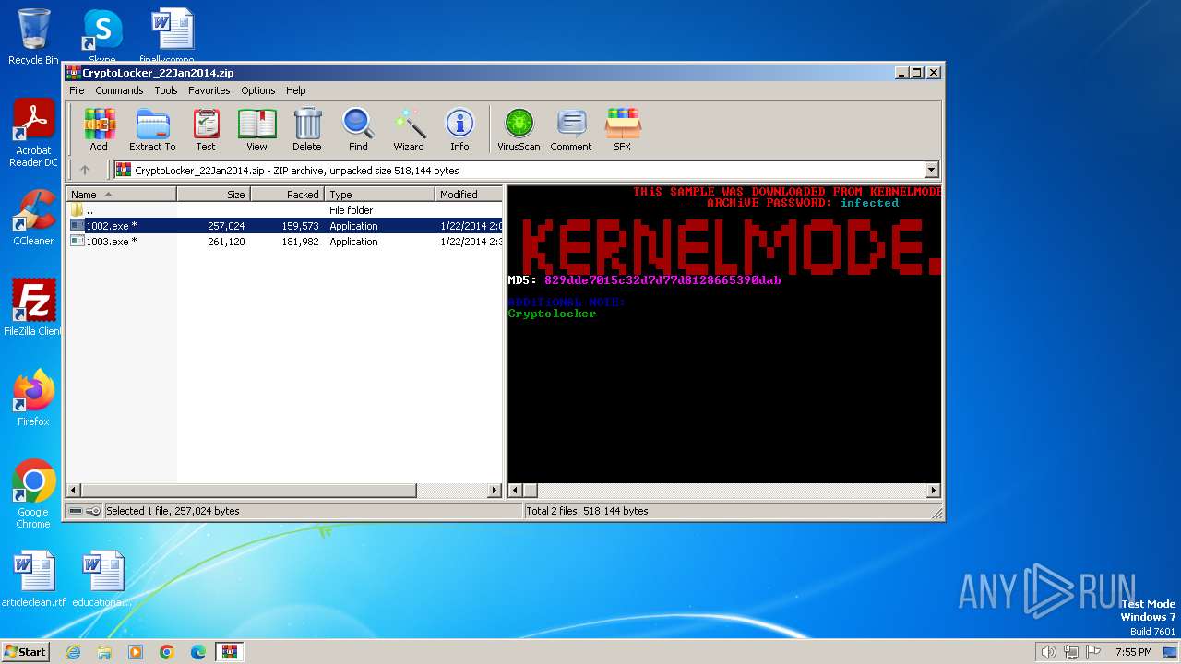Open Microsoft Edge from the taskbar
This screenshot has height=664, width=1181.
click(198, 652)
